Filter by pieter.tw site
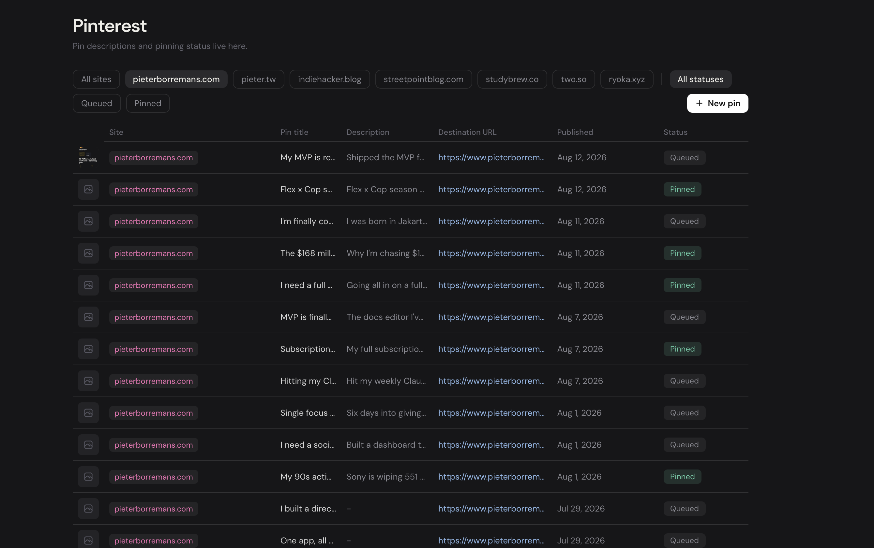This screenshot has height=548, width=874. point(258,79)
